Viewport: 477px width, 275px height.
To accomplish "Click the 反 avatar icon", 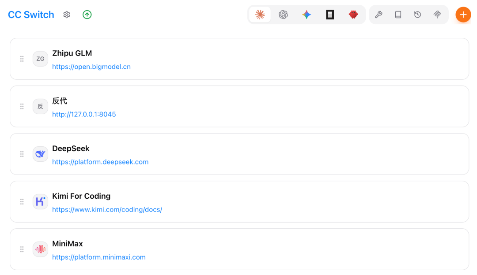I will (x=40, y=107).
